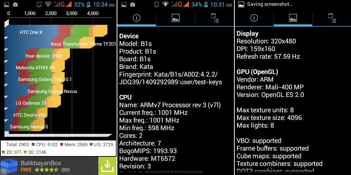Tap the Samsung Nexus S bar

(x=25, y=127)
